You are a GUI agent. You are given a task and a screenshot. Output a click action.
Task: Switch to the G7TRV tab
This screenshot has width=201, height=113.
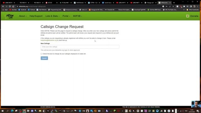(94, 3)
